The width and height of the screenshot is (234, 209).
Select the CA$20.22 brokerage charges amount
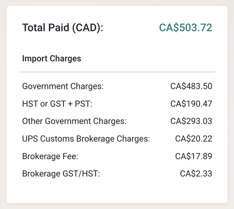pyautogui.click(x=194, y=139)
